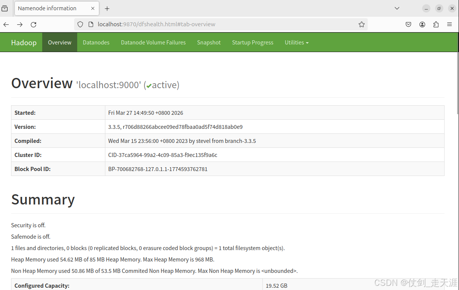This screenshot has width=459, height=290.
Task: Click the 'Cluster ID:' row label
Action: click(28, 155)
